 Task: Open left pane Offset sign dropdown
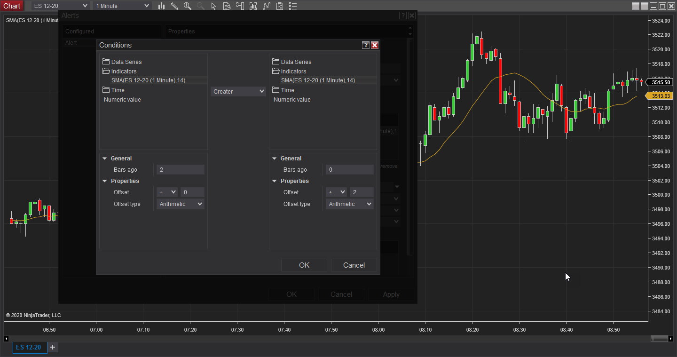coord(167,192)
